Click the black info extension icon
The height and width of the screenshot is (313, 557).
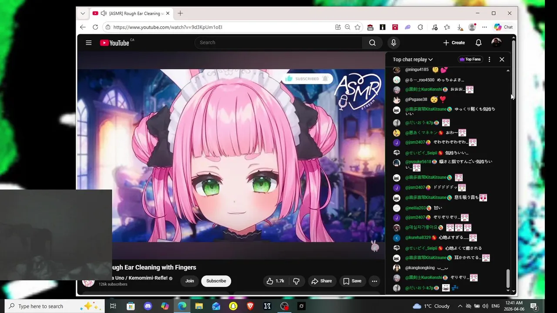tap(383, 27)
